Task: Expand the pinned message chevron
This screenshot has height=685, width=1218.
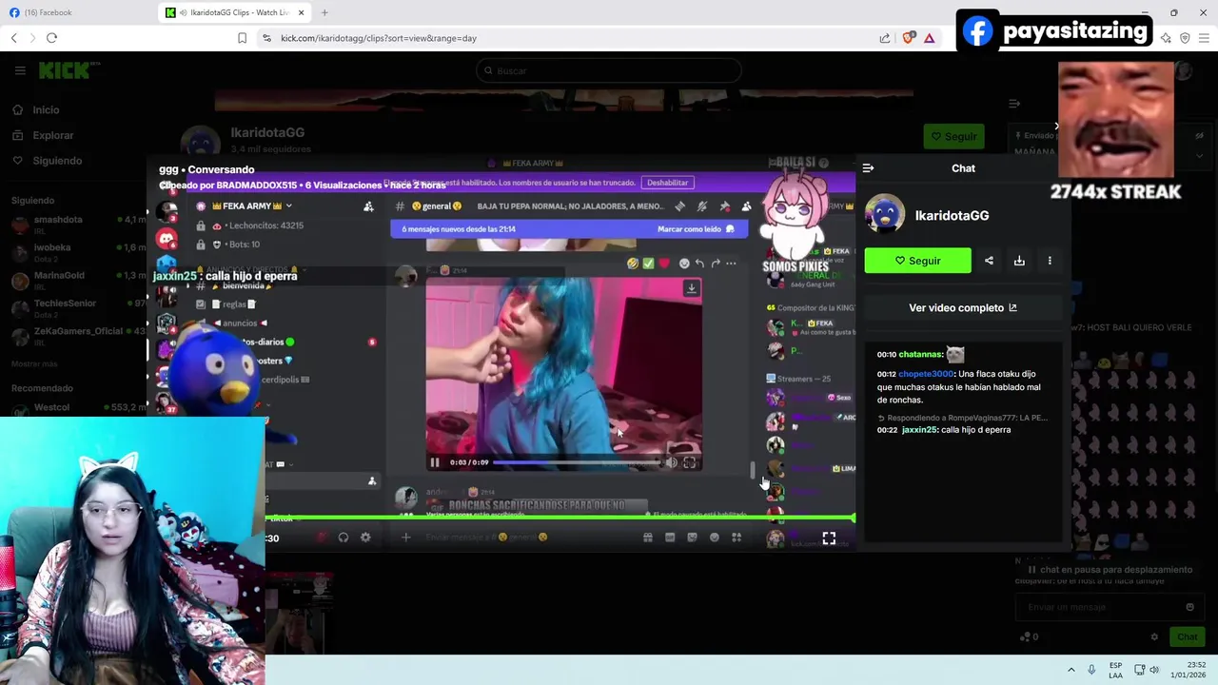Action: (1199, 155)
